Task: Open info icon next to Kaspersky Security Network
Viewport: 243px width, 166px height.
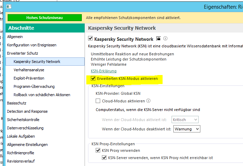Action: pyautogui.click(x=165, y=38)
